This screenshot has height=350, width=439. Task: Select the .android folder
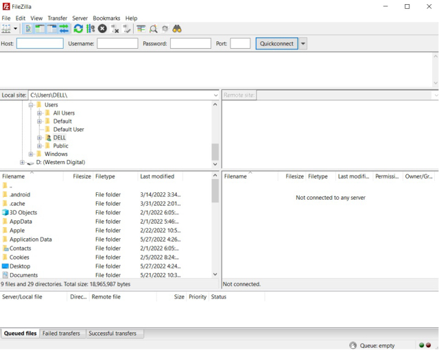[20, 195]
